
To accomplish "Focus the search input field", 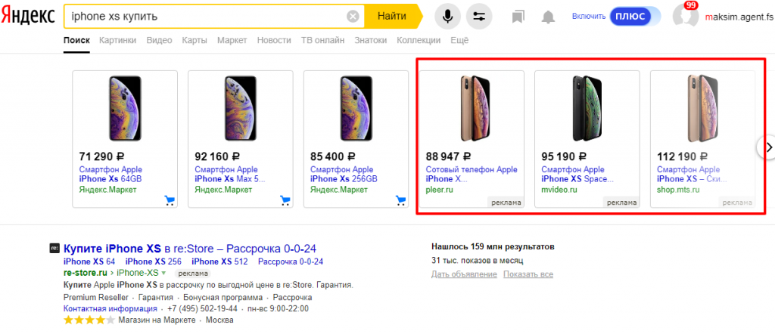I will click(x=204, y=16).
